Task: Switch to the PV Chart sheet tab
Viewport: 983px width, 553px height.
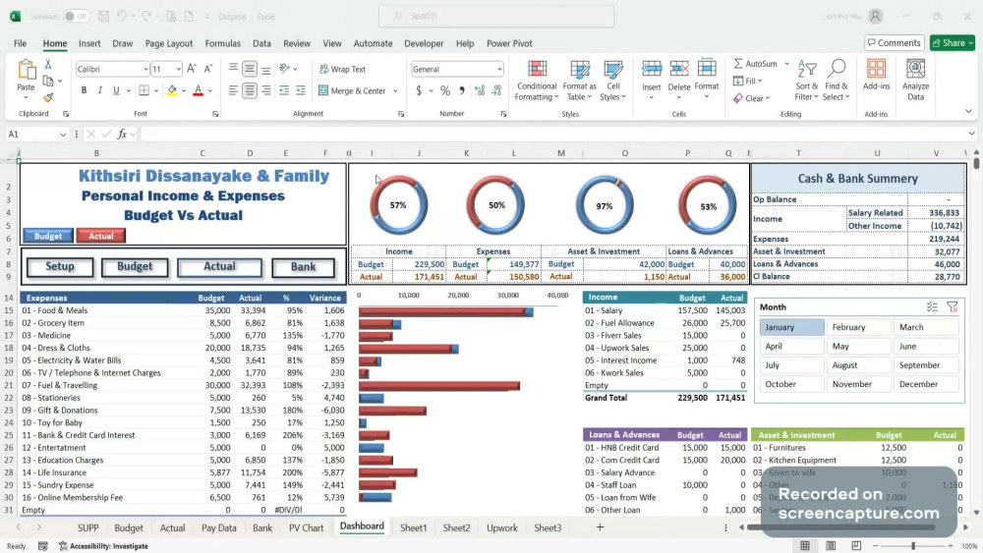Action: [306, 527]
